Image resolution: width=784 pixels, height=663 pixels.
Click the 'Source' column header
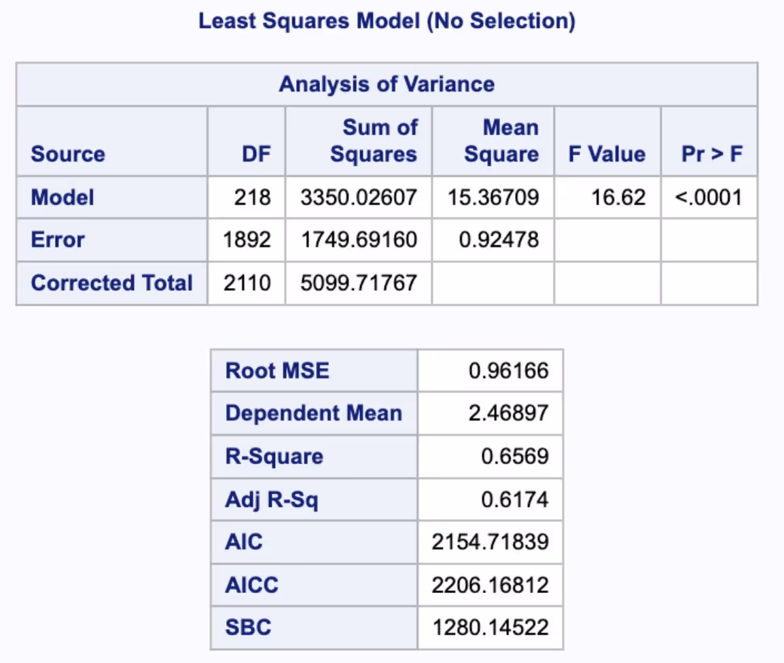(x=68, y=154)
